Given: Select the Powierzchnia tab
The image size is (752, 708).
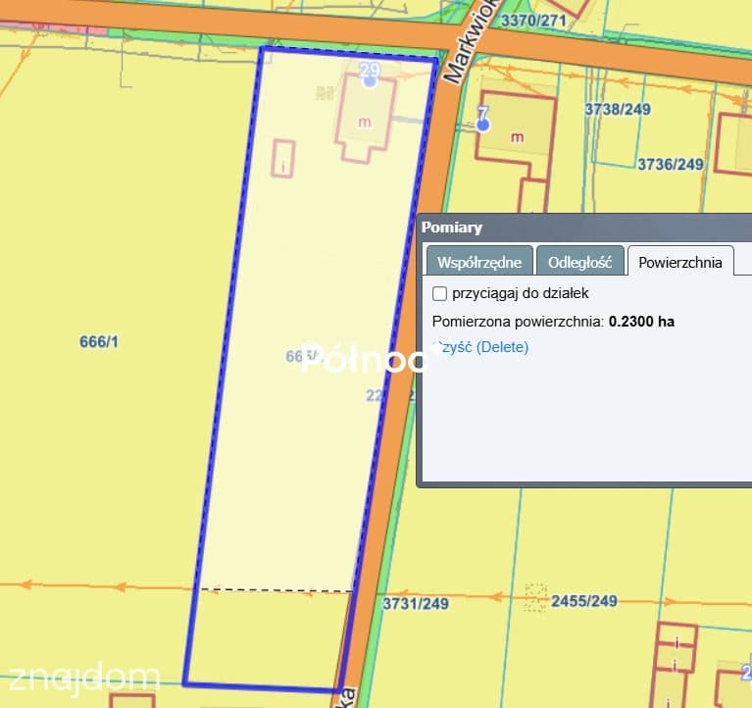Looking at the screenshot, I should pos(680,262).
